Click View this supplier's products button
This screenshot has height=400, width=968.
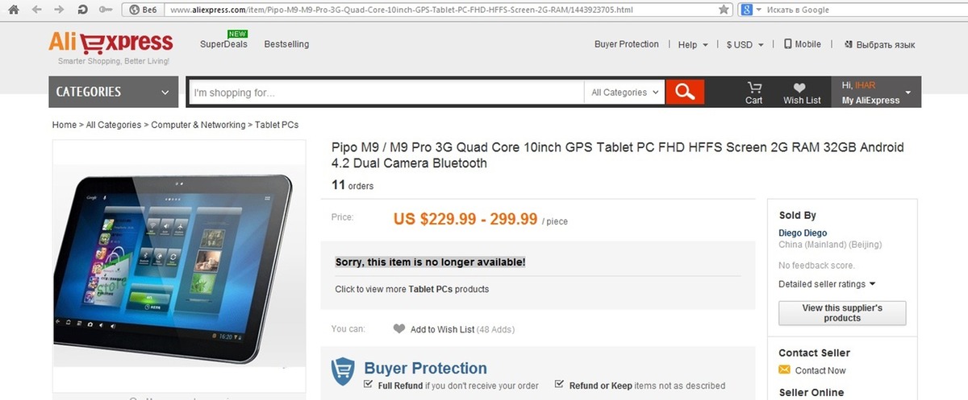[842, 313]
